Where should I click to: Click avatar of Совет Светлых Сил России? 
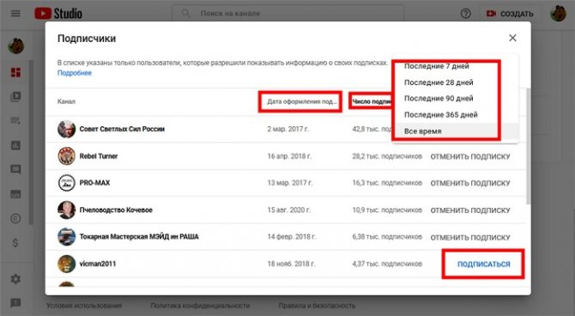pyautogui.click(x=66, y=129)
